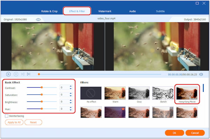Mute the volume speaker icon

[201, 74]
